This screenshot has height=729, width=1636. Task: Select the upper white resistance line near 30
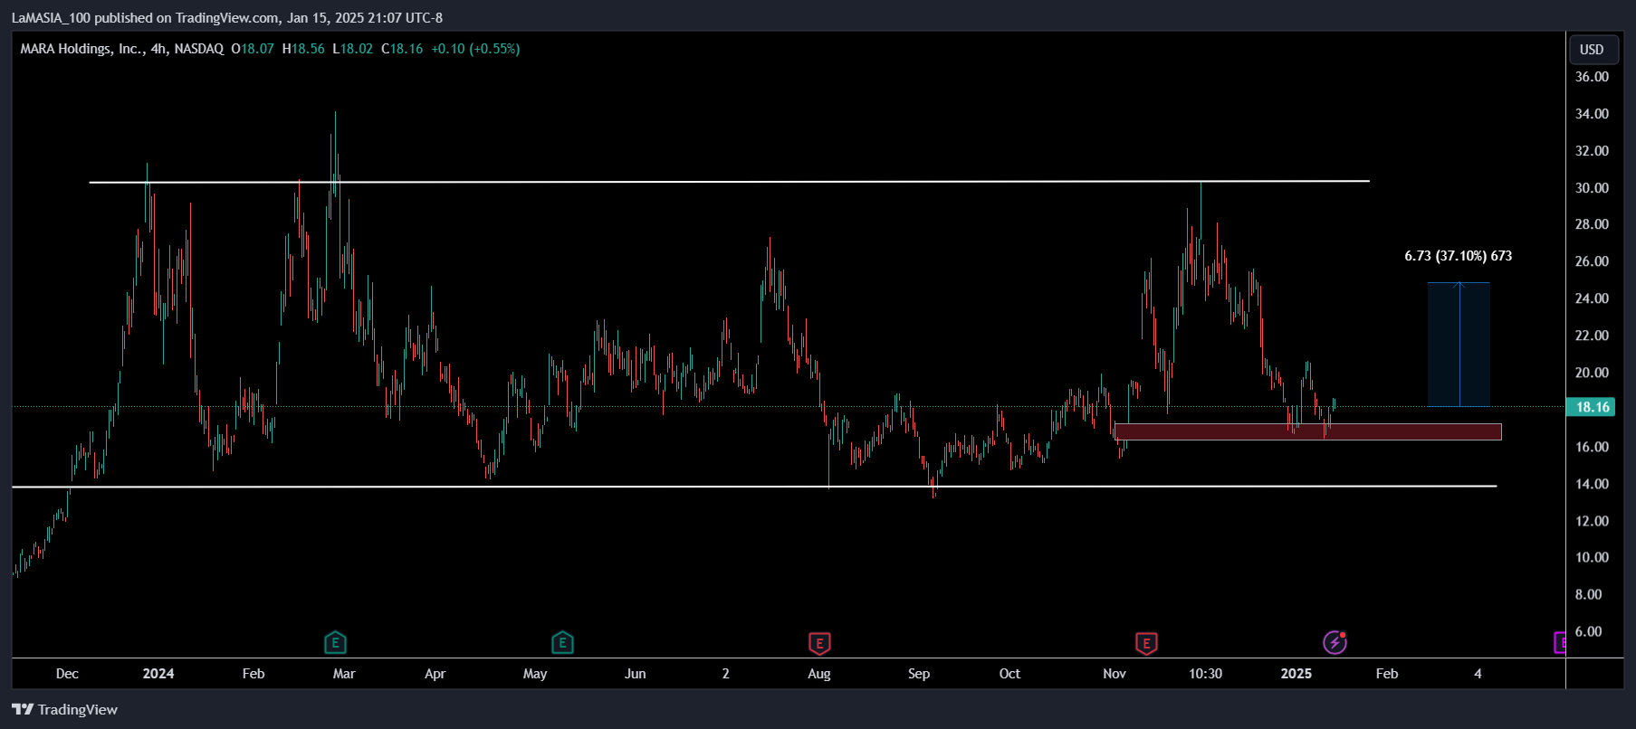tap(729, 182)
